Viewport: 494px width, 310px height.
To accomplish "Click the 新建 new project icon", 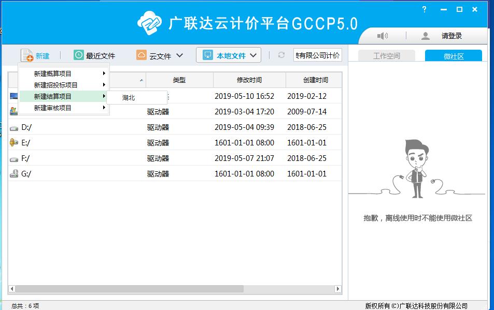I will click(x=27, y=55).
